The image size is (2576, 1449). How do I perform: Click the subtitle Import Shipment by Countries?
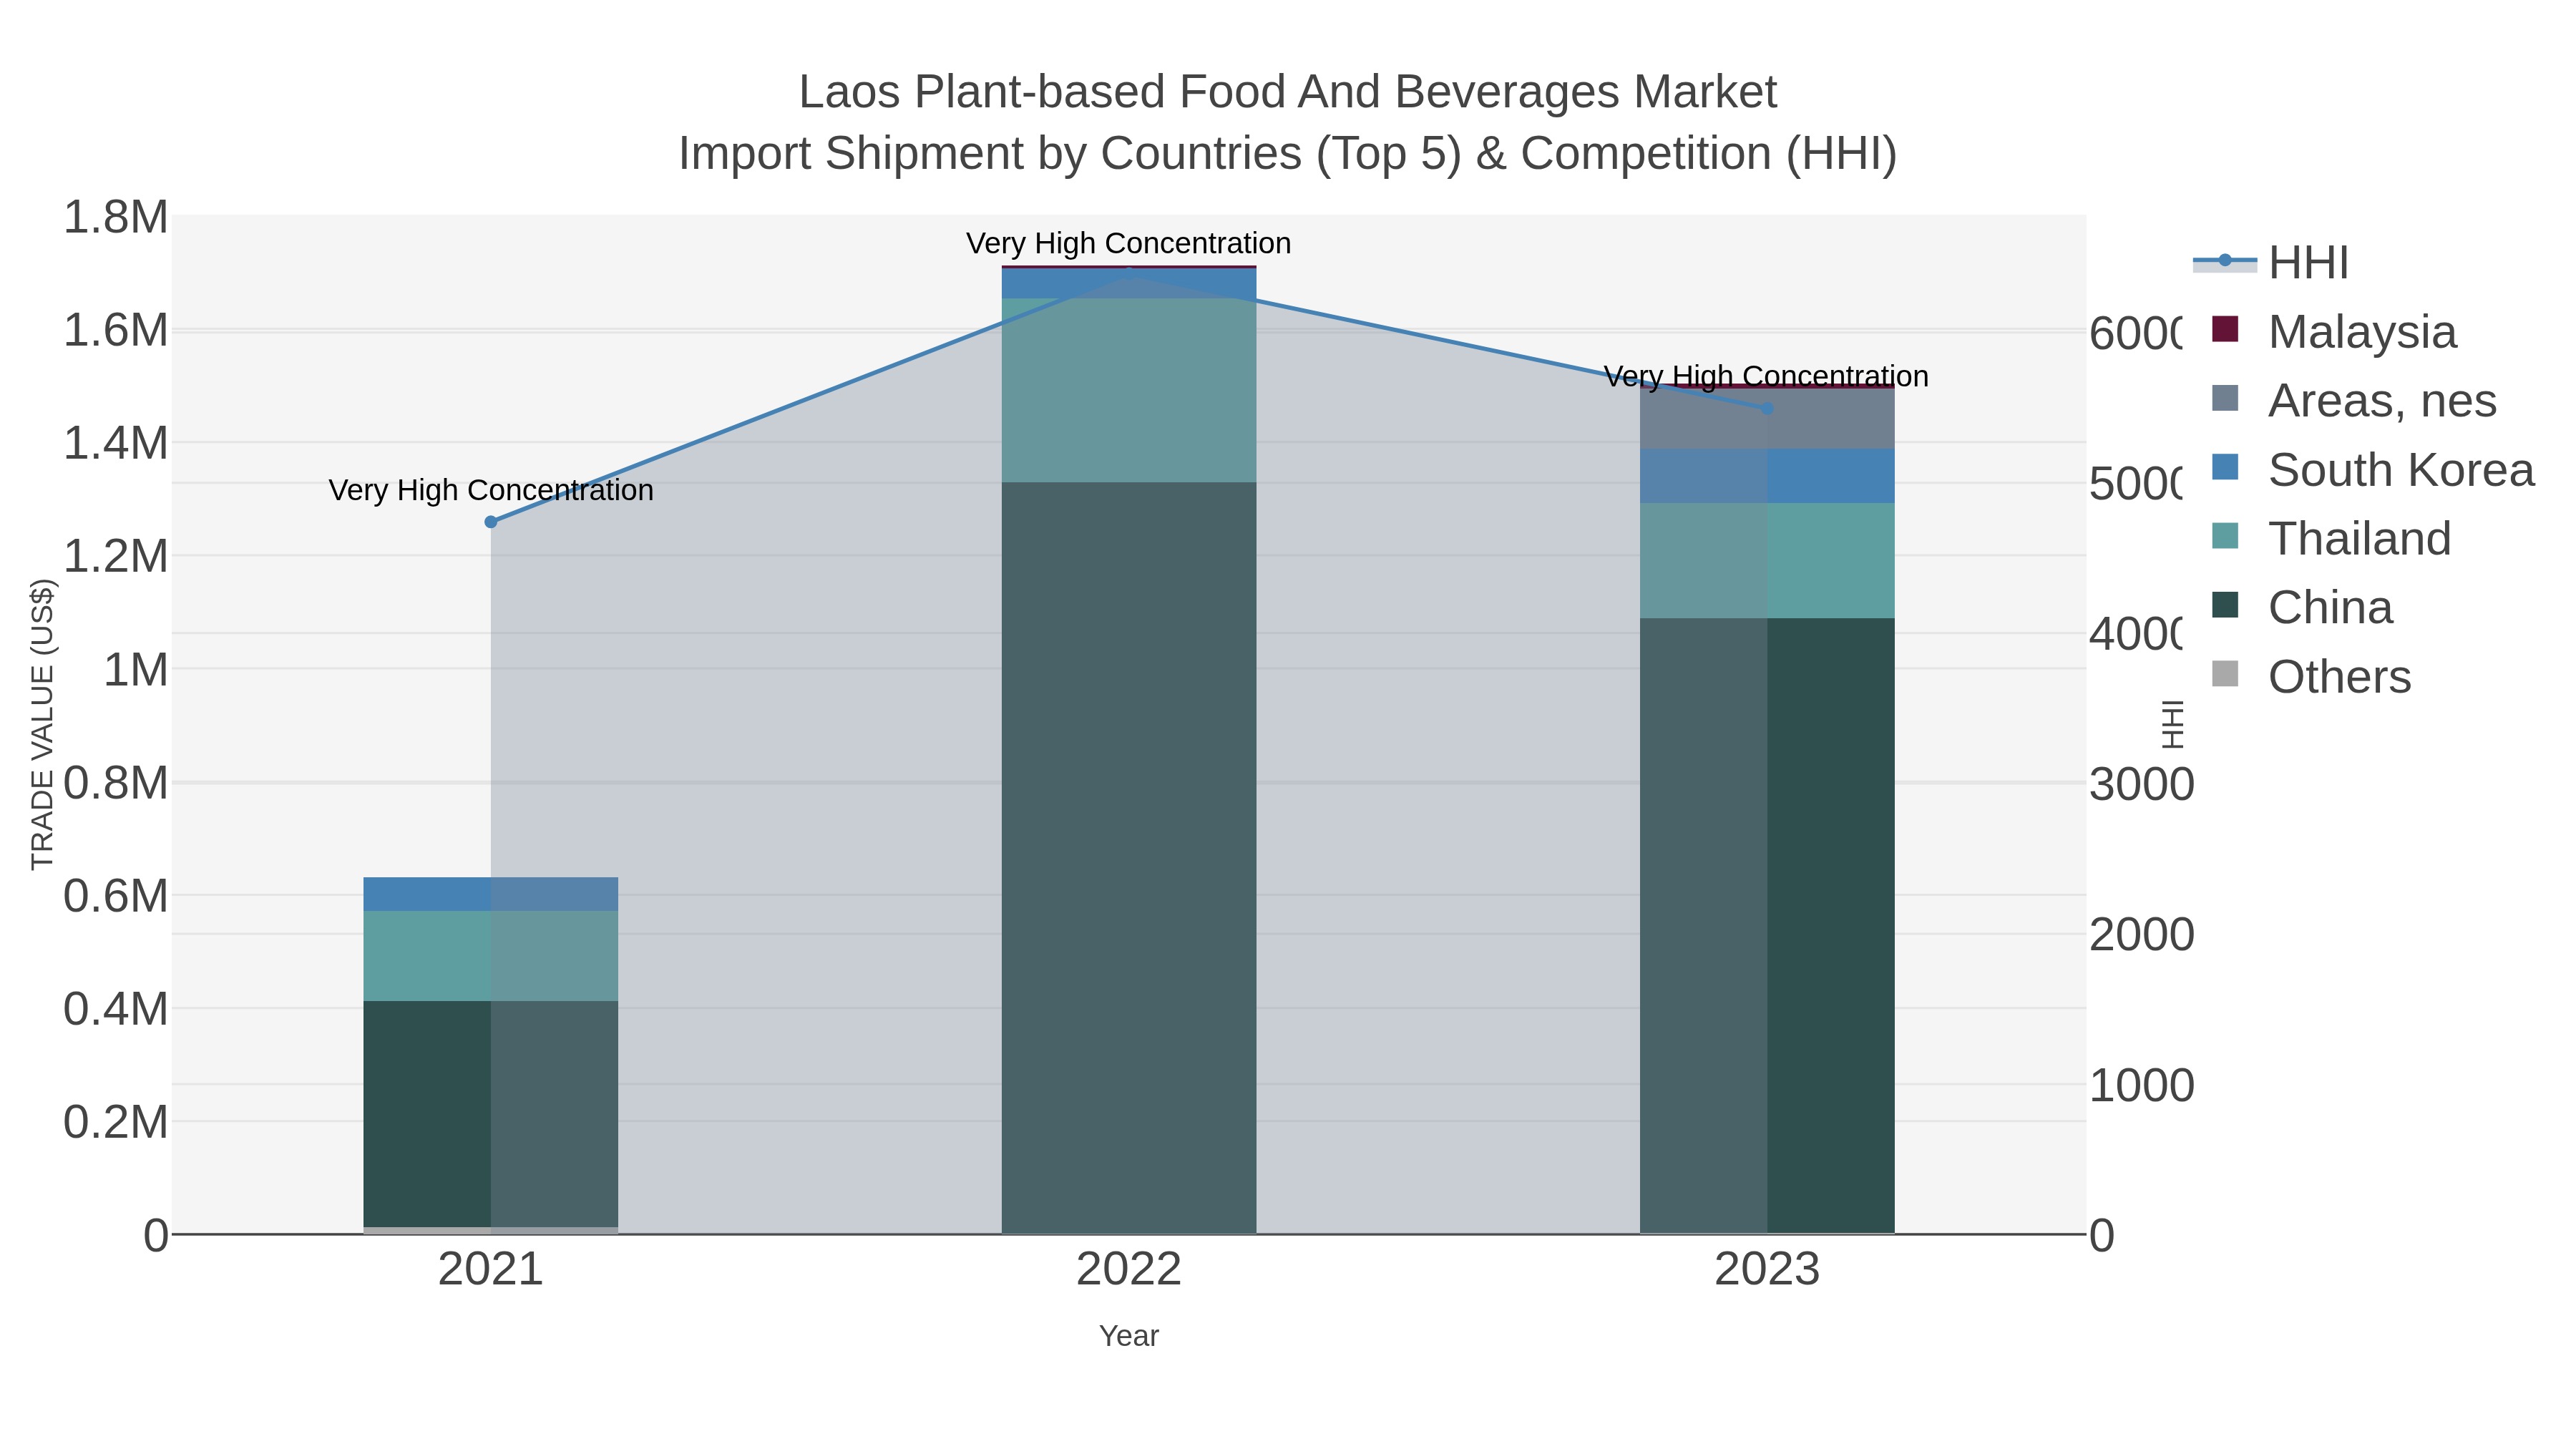(x=1288, y=154)
